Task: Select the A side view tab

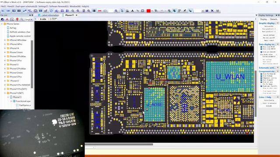Action: pyautogui.click(x=43, y=19)
